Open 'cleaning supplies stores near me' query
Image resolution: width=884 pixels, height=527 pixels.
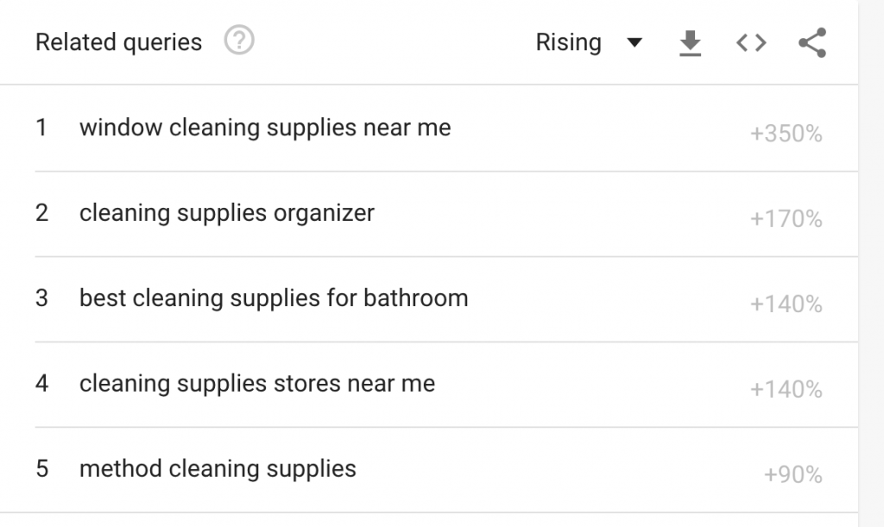click(257, 384)
